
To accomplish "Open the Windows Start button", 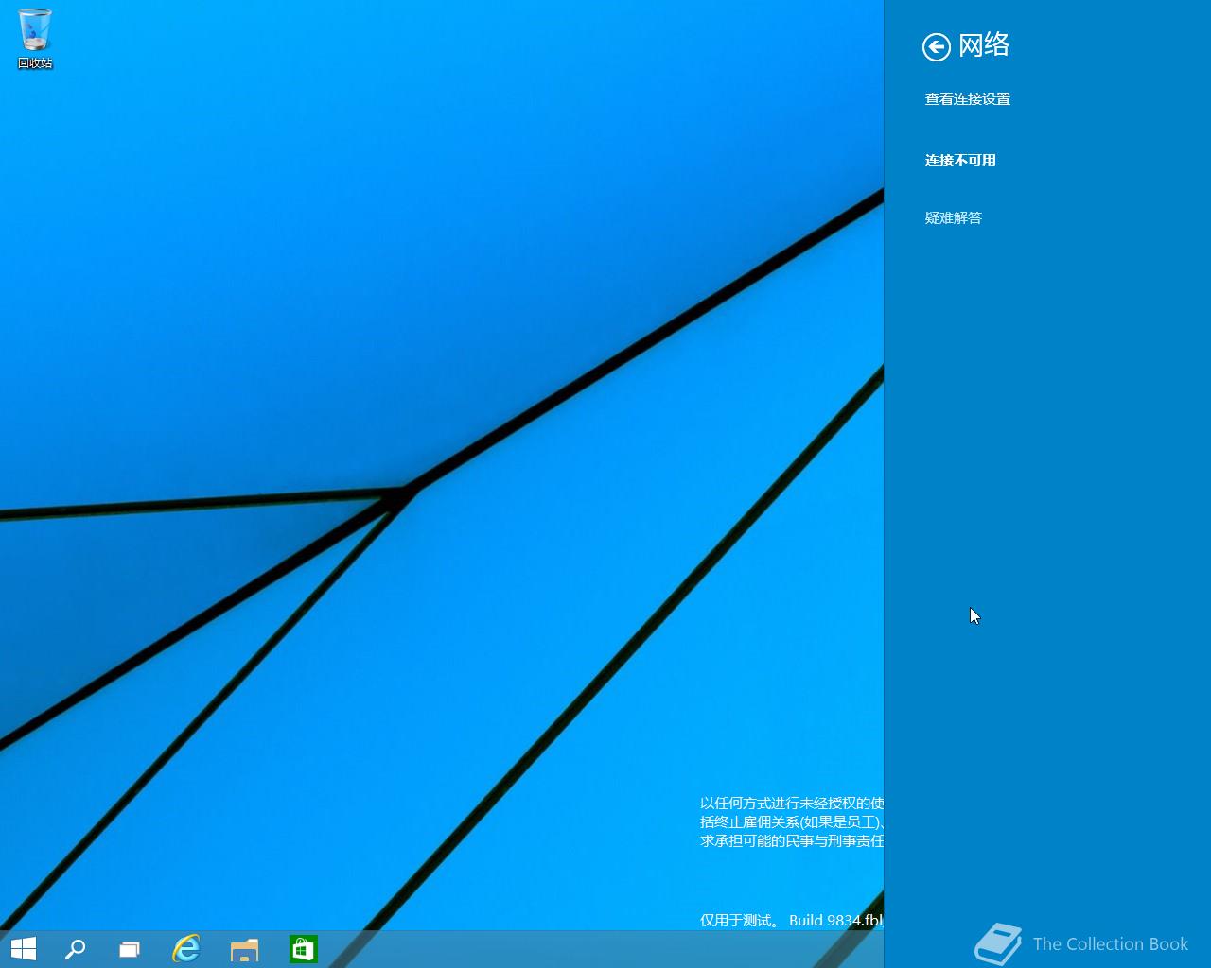I will [23, 949].
